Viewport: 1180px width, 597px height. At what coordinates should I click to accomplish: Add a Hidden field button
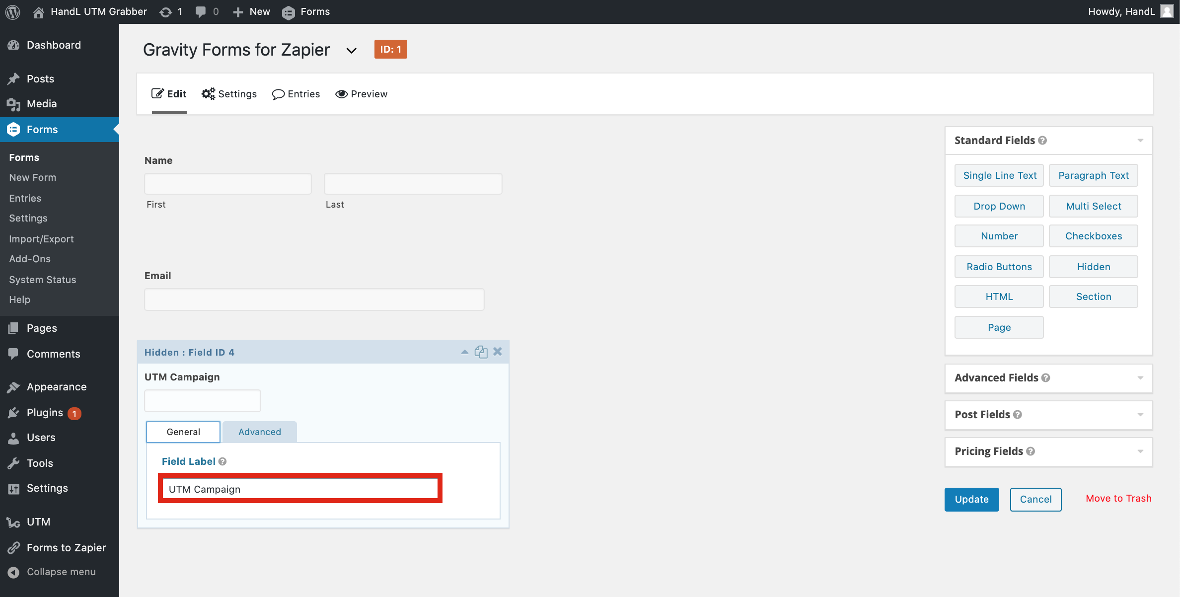1093,267
